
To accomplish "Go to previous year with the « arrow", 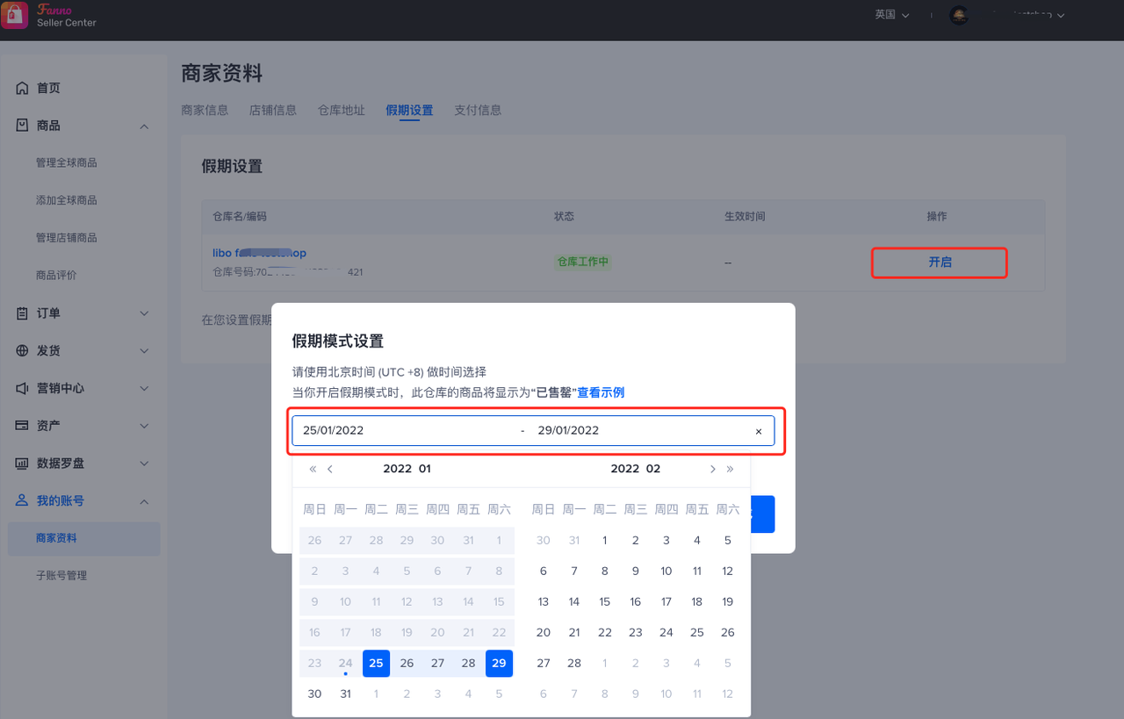I will click(x=313, y=469).
